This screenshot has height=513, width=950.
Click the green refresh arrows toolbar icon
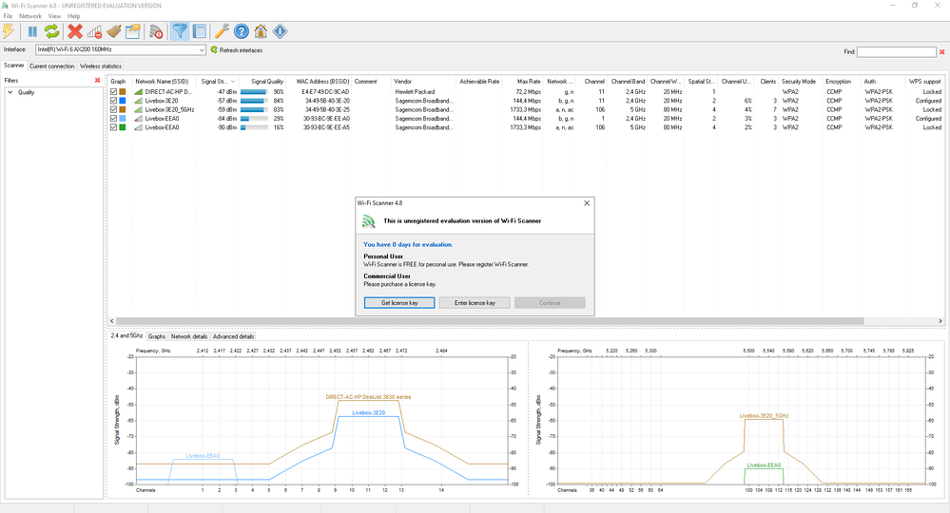pos(51,31)
